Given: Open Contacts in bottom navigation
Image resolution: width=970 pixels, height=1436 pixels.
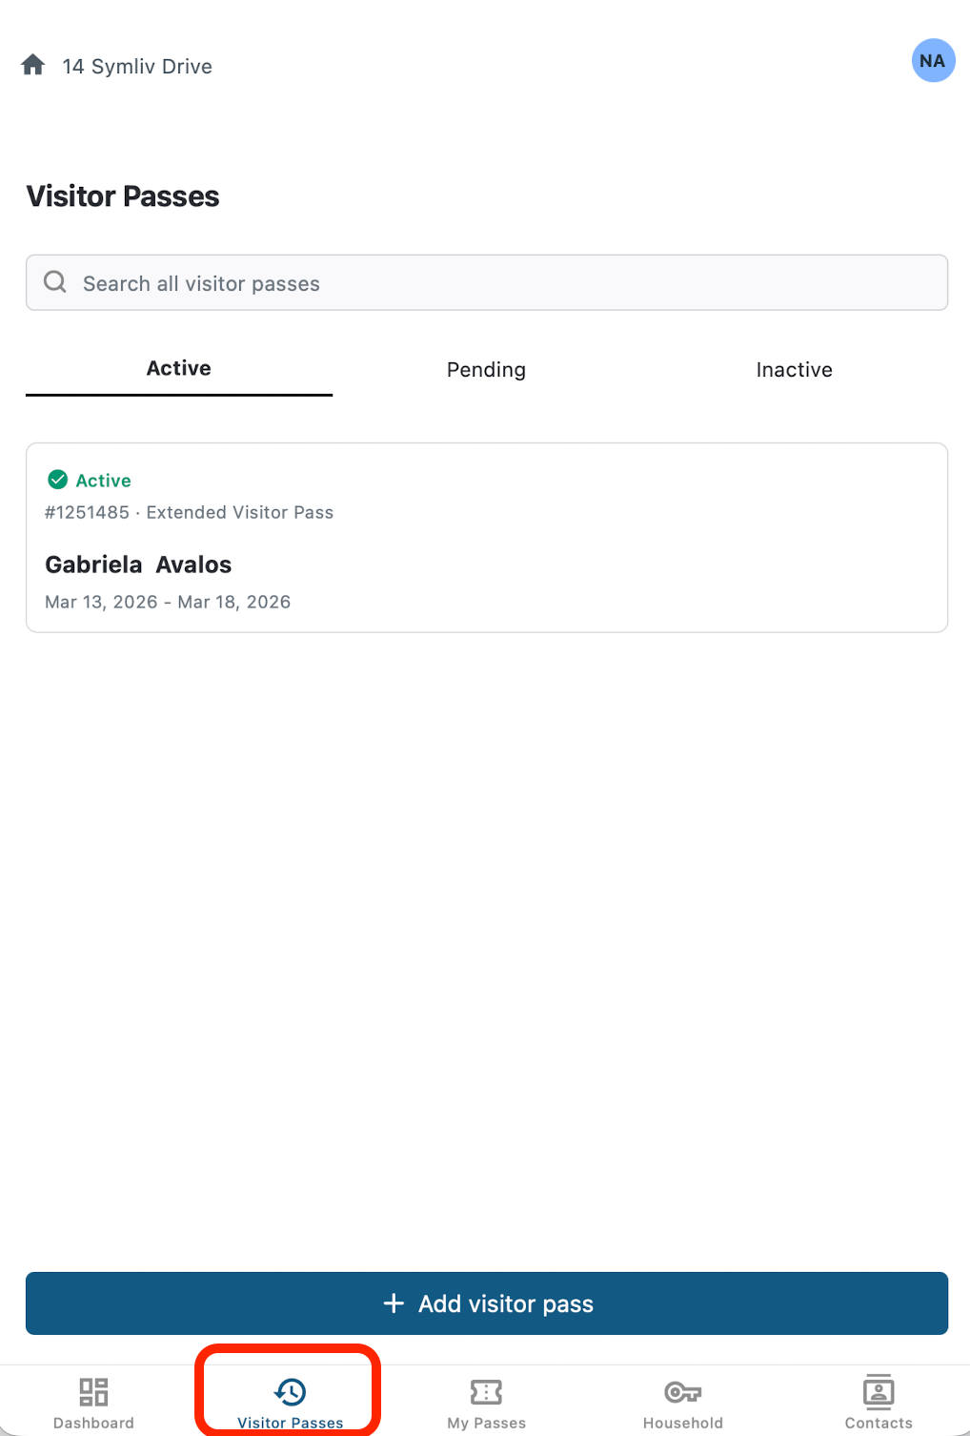Looking at the screenshot, I should click(879, 1403).
